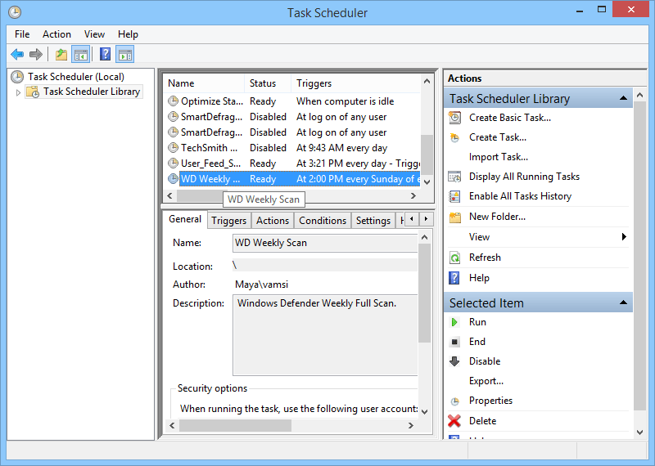
Task: Click the Create Task icon
Action: pyautogui.click(x=454, y=137)
